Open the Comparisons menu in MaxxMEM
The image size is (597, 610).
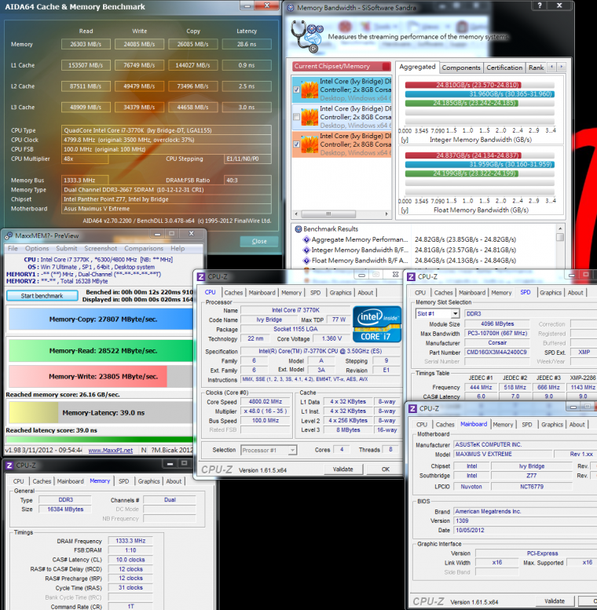[x=144, y=248]
